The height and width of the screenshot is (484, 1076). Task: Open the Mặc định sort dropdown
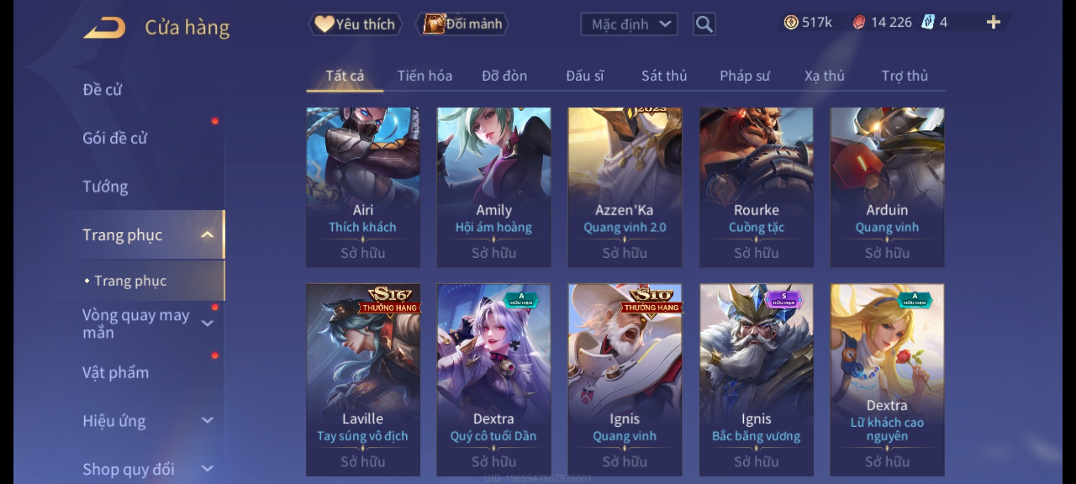(x=629, y=24)
